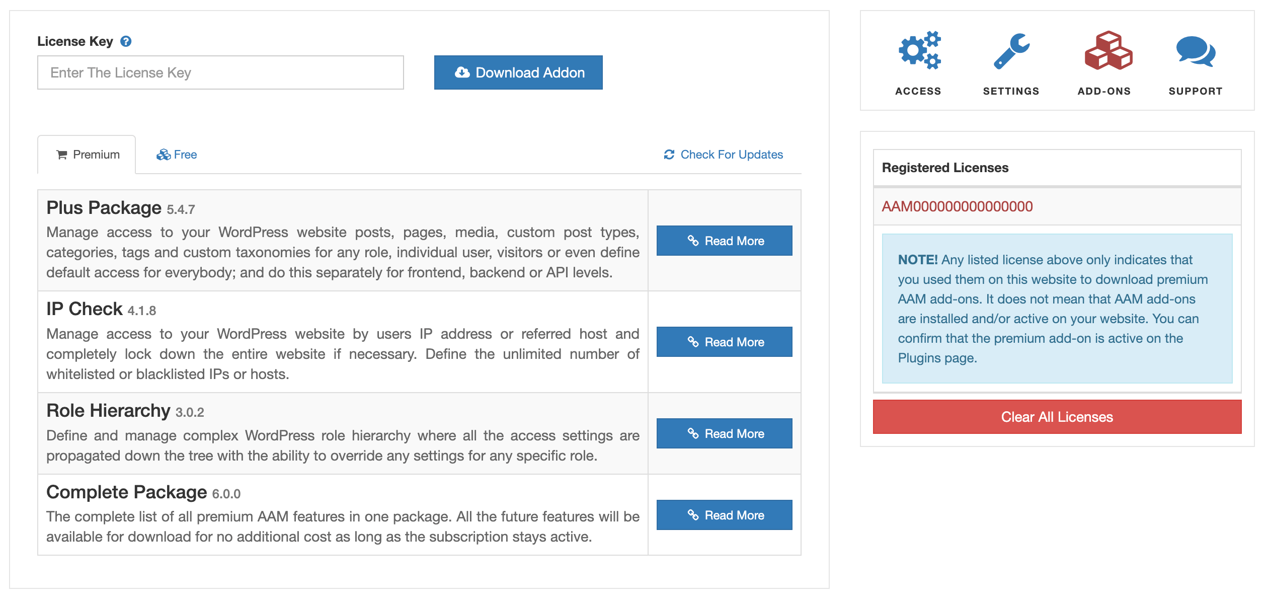1267x602 pixels.
Task: Click the Clear All Licenses button
Action: click(x=1057, y=417)
